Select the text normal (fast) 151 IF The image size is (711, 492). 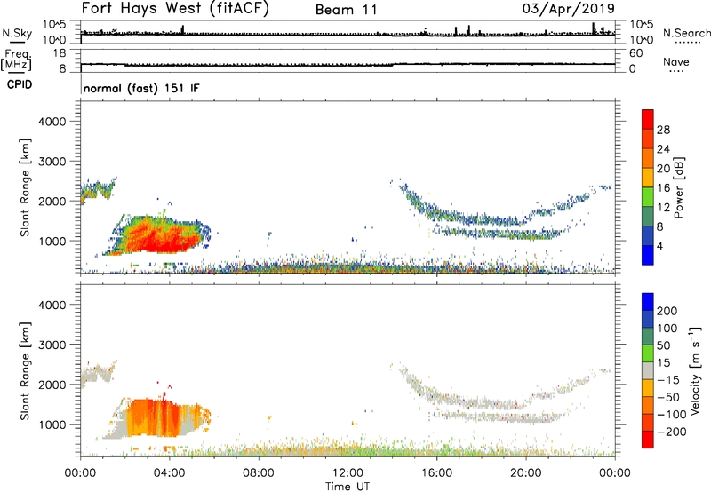(x=141, y=88)
